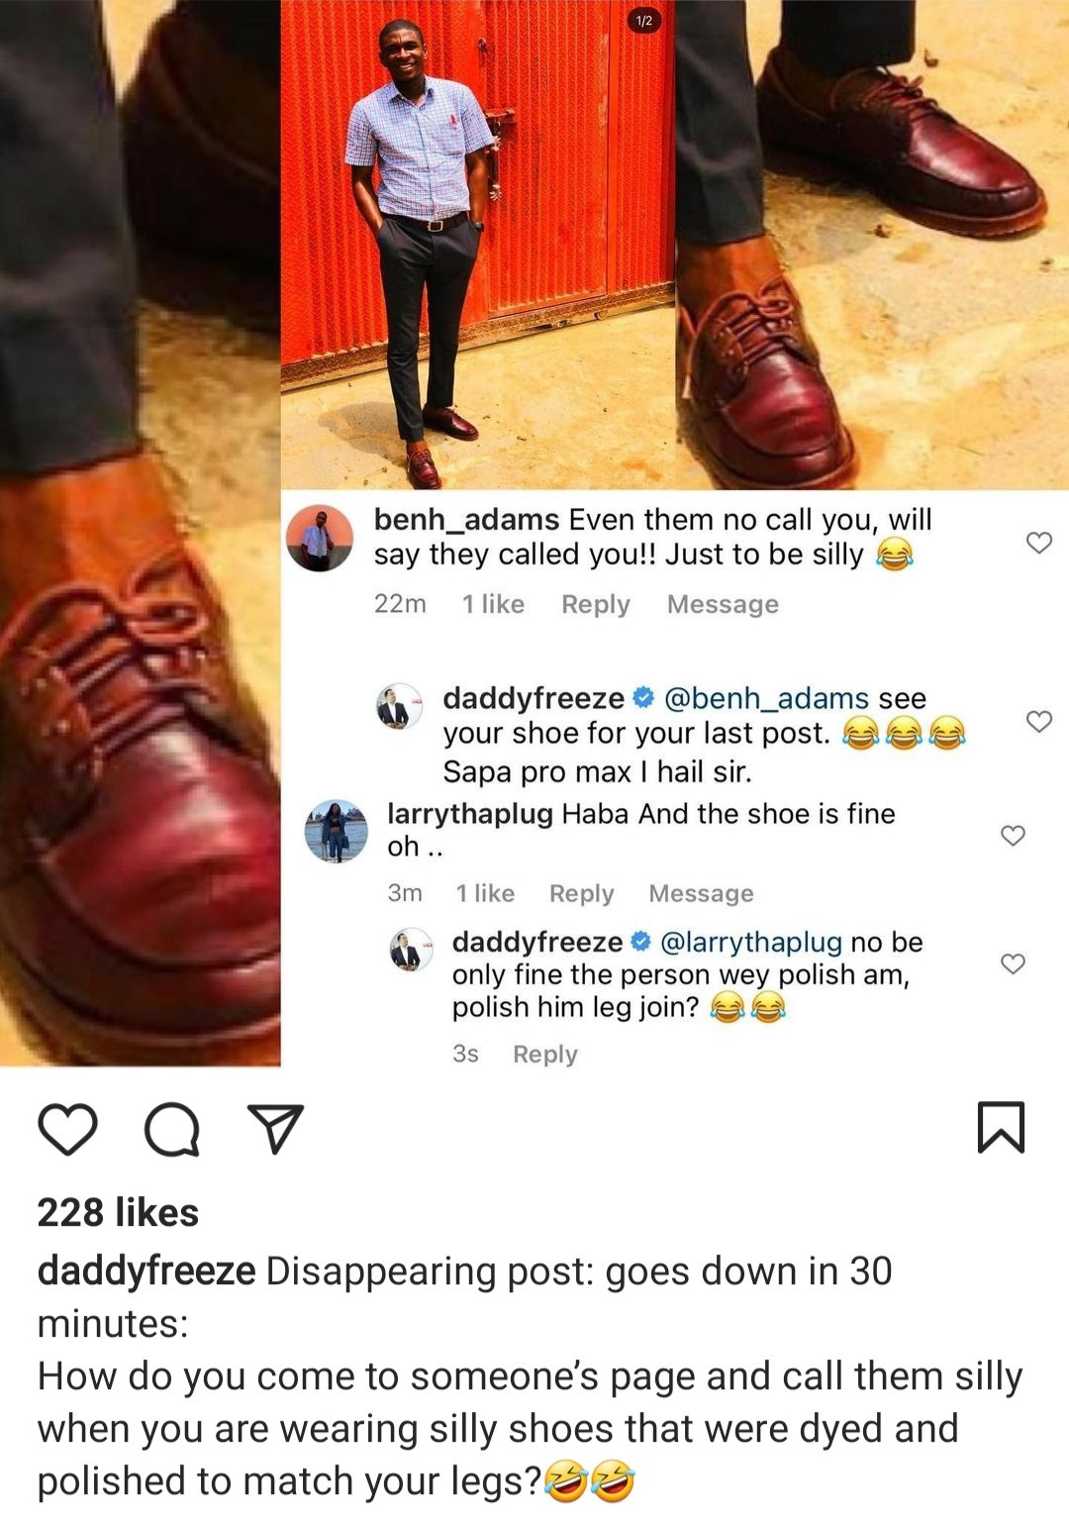Reply to benh_adams' comment
This screenshot has width=1069, height=1519.
click(595, 604)
